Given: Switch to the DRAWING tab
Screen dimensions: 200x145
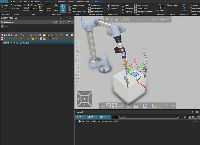Looking at the screenshot, I should (61, 1).
